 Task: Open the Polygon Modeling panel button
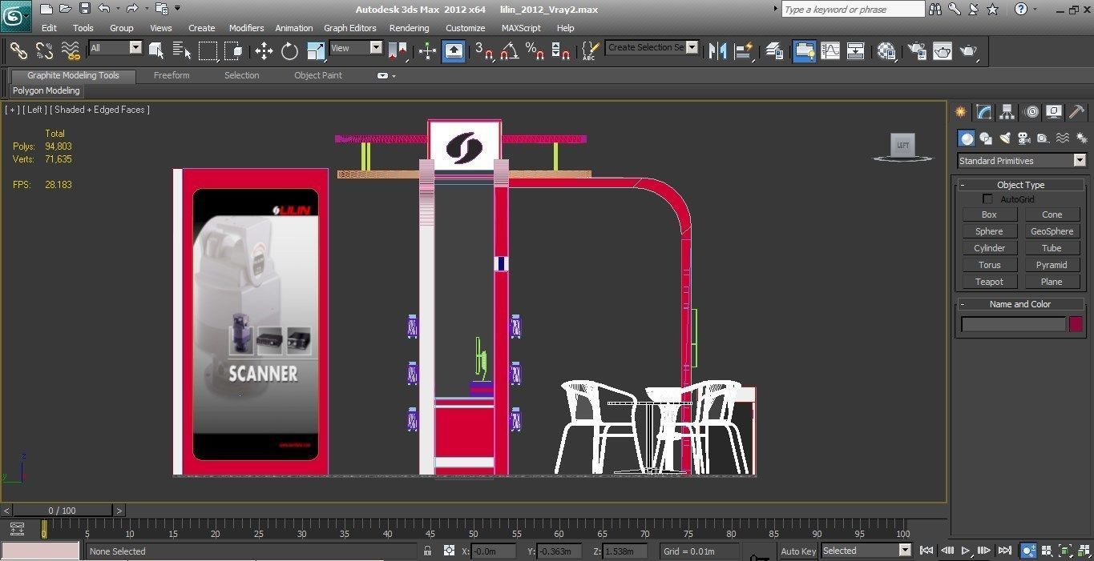pyautogui.click(x=46, y=90)
